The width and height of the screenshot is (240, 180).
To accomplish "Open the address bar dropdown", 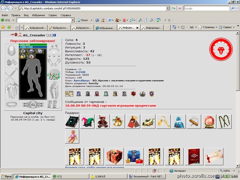I will pyautogui.click(x=168, y=8).
